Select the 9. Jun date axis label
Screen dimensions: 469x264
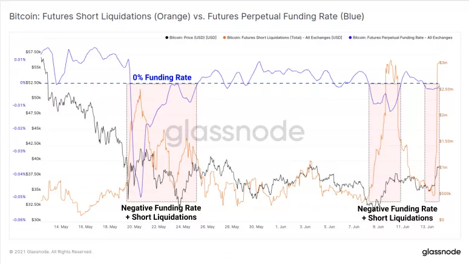click(378, 227)
